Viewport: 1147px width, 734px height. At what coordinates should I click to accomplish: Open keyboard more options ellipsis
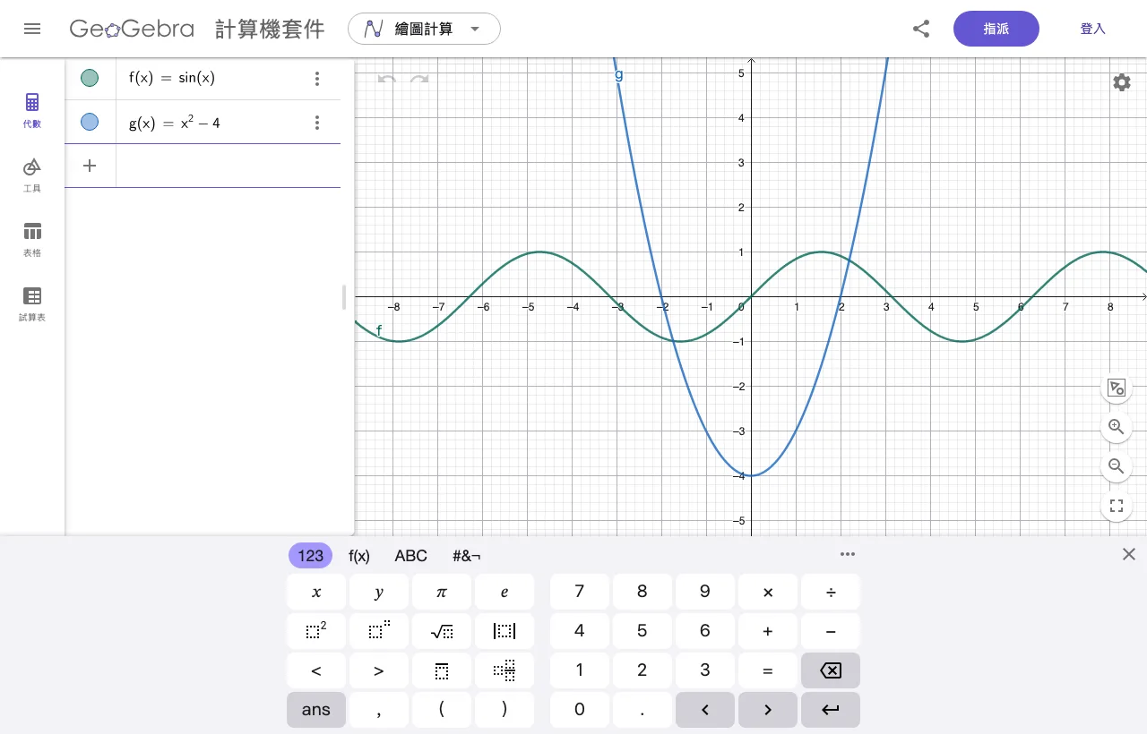point(848,554)
